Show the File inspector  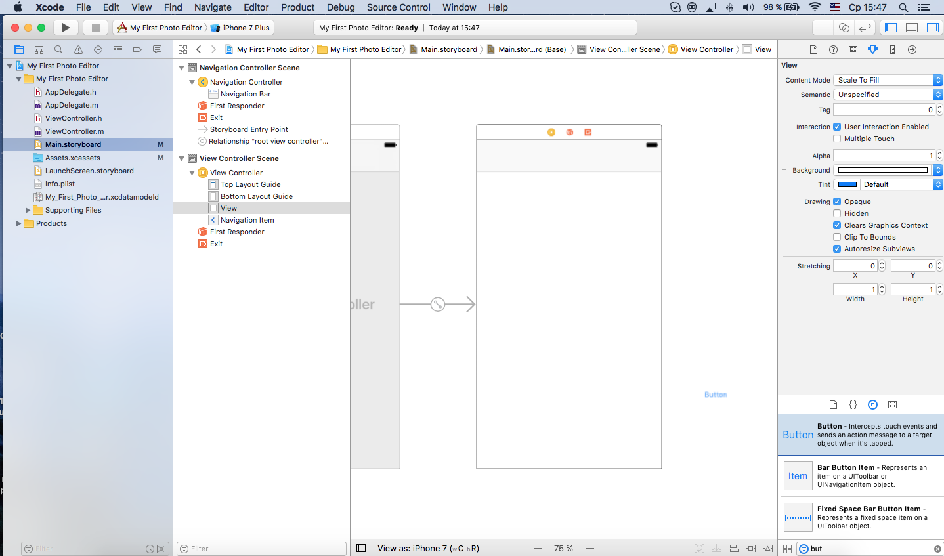pos(813,49)
